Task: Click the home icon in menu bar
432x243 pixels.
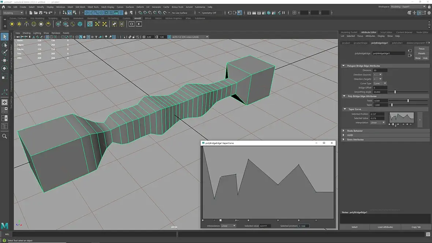Action: (4, 7)
